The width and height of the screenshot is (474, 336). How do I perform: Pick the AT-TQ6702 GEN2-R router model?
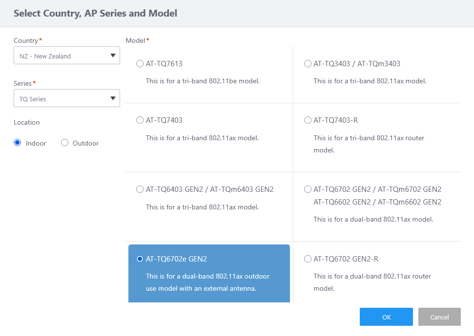pyautogui.click(x=308, y=259)
